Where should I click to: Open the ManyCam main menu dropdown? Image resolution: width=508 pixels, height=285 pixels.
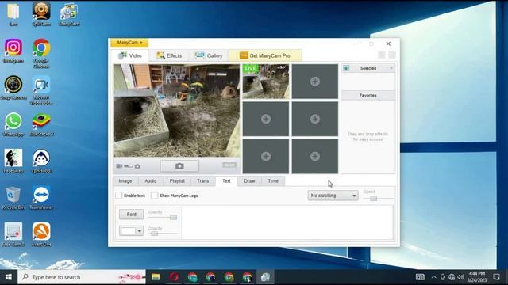coord(129,43)
